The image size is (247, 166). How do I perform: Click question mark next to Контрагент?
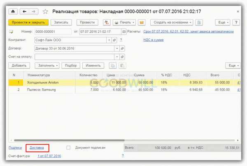[x=121, y=40]
